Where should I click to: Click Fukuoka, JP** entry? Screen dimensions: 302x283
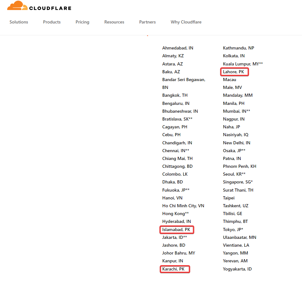point(176,190)
